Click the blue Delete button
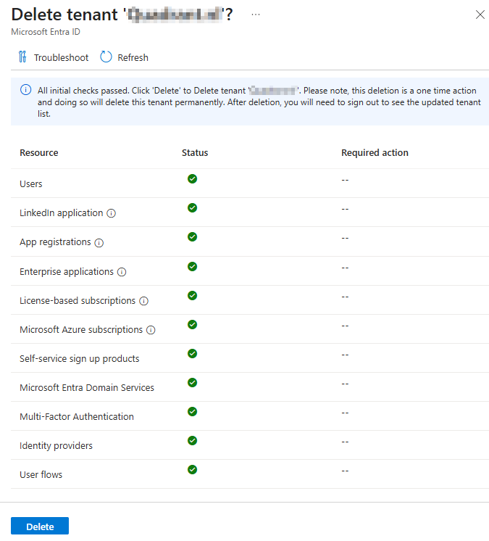 coord(40,526)
